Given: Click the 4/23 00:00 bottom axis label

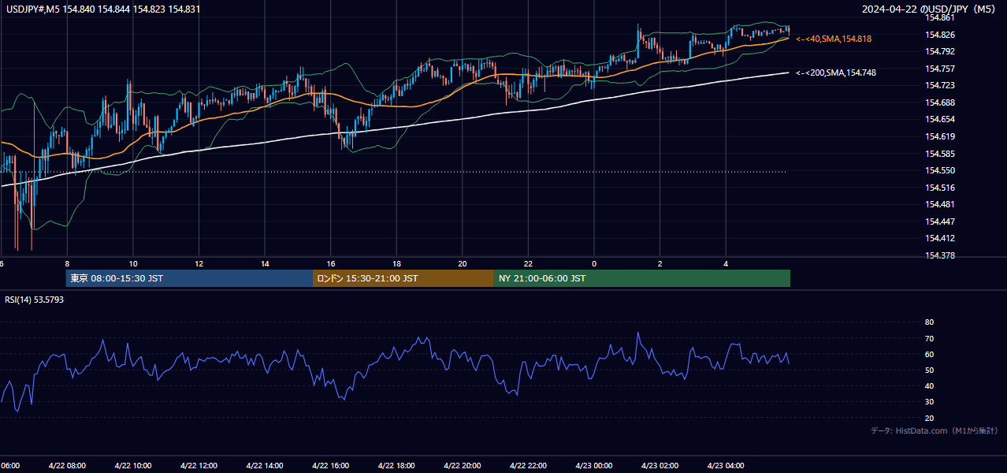Looking at the screenshot, I should click(x=594, y=465).
